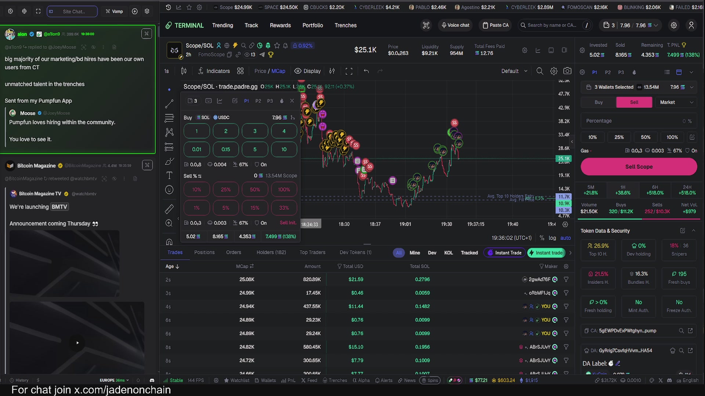Select the ruler measure tool
Screen dimensions: 705x396
pyautogui.click(x=169, y=209)
